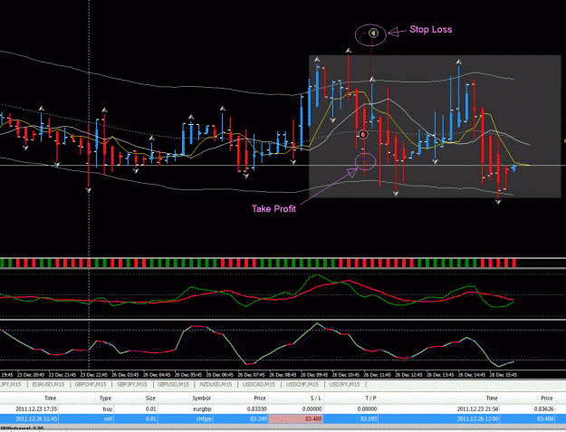The height and width of the screenshot is (432, 566).
Task: Click the S / L column header
Action: coord(316,398)
